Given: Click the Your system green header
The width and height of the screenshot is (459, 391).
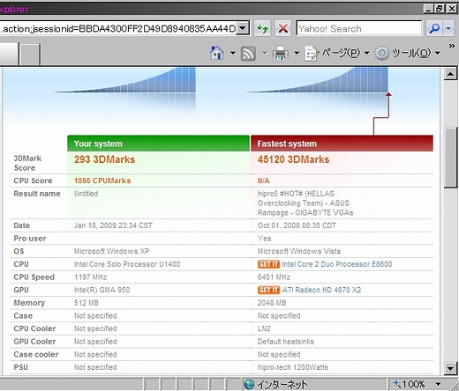Looking at the screenshot, I should (158, 144).
